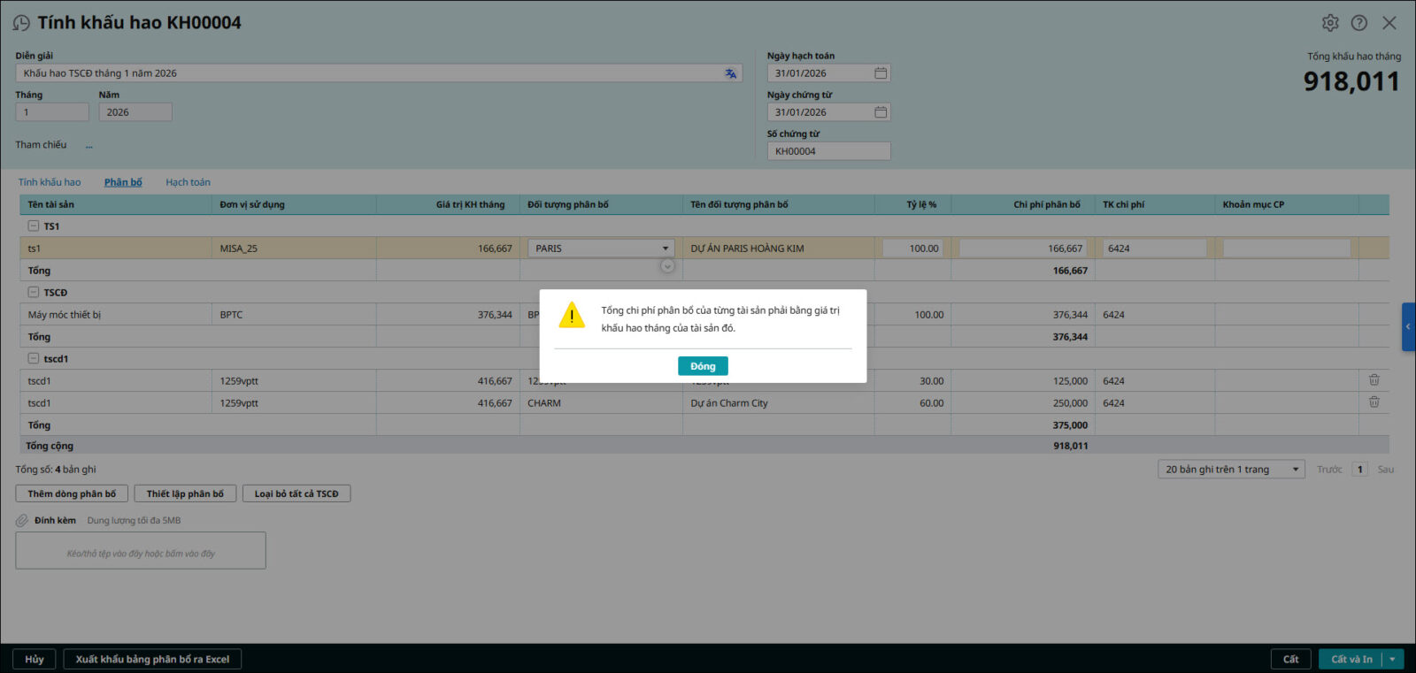Viewport: 1416px width, 673px height.
Task: Switch to Hạch toán tab
Action: pyautogui.click(x=188, y=182)
